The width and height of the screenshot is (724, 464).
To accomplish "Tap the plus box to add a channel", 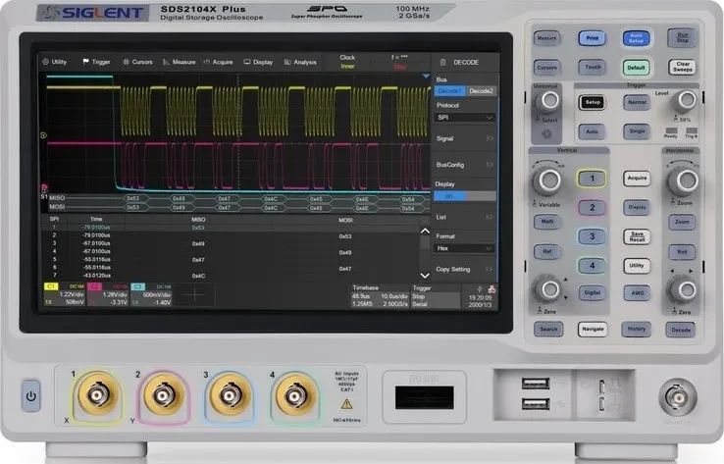I will tap(194, 294).
